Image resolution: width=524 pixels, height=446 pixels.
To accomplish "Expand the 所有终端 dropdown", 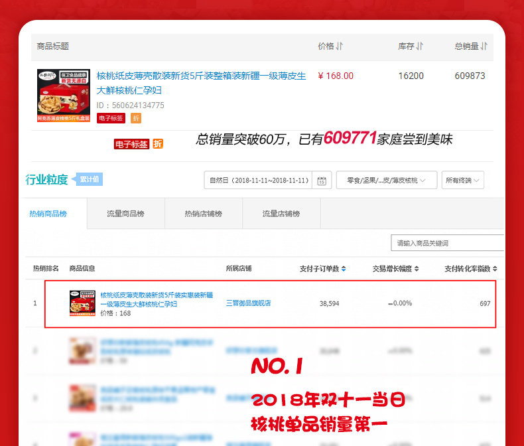I will [462, 181].
